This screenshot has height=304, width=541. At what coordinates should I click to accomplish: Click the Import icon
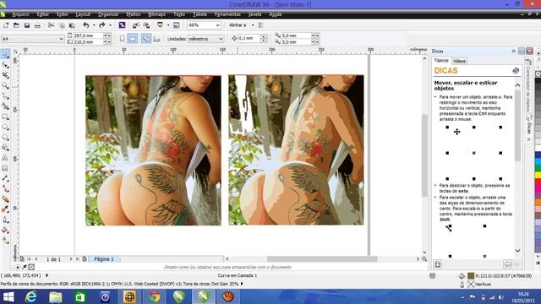(x=136, y=25)
